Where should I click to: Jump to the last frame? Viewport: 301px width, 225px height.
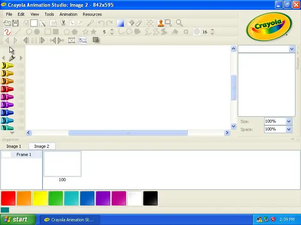pyautogui.click(x=42, y=40)
